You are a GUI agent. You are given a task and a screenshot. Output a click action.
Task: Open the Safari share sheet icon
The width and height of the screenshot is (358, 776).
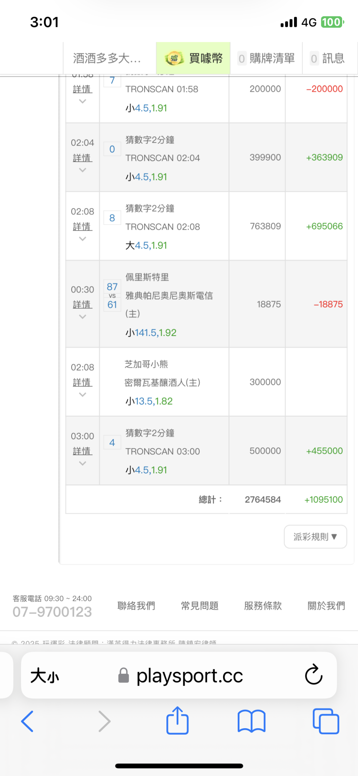pos(177,721)
